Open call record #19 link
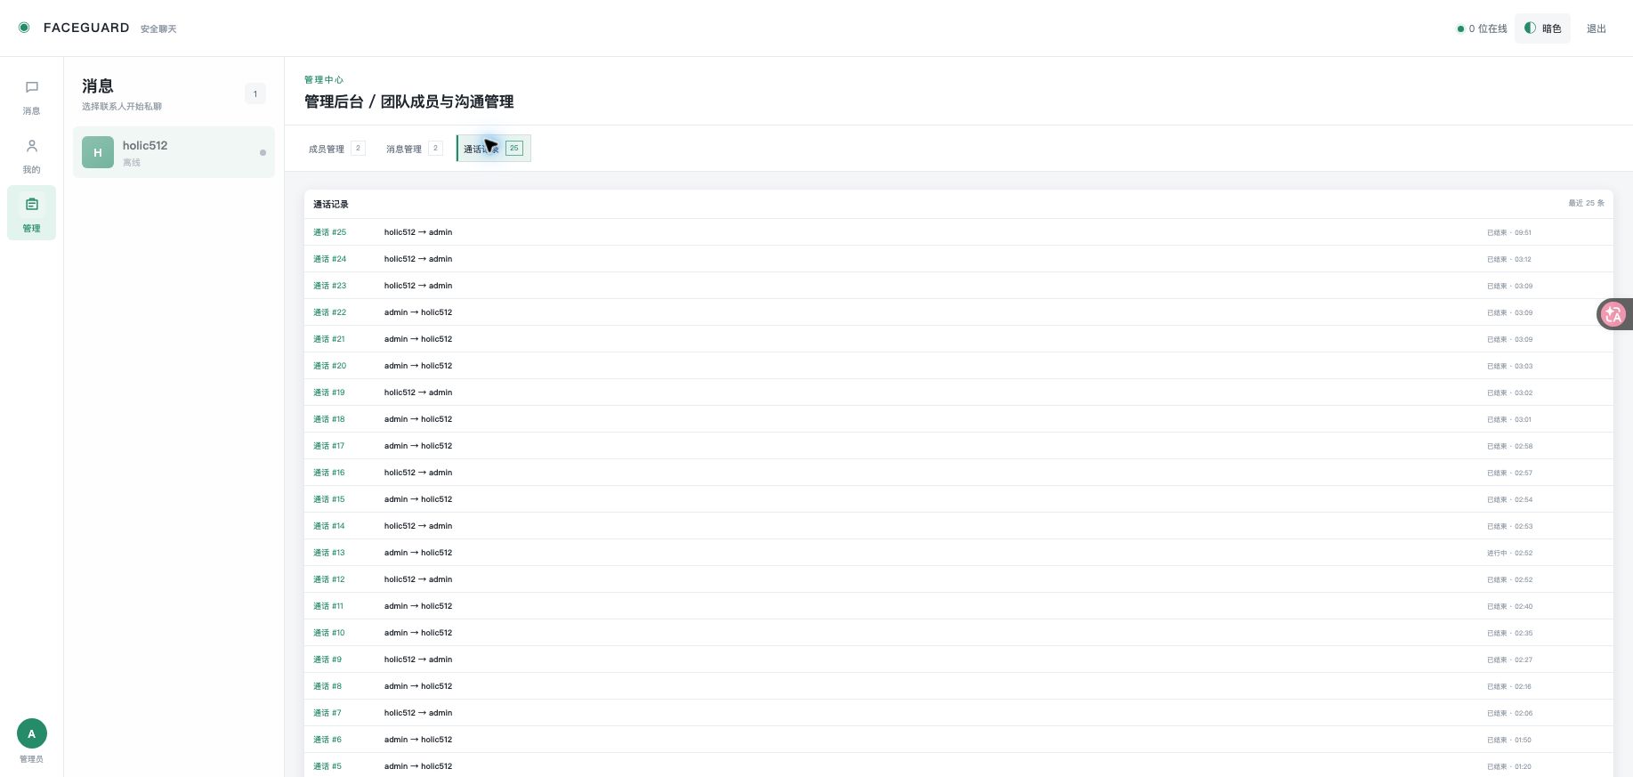 (x=328, y=393)
